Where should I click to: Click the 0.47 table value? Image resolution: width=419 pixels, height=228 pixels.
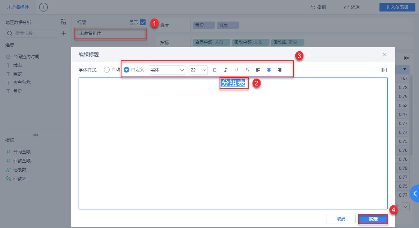(403, 114)
